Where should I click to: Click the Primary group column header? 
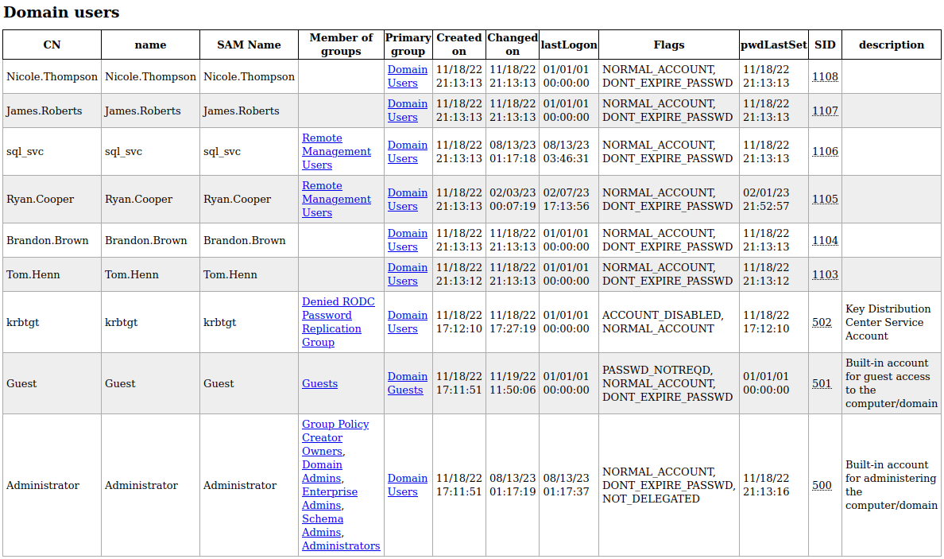(408, 45)
